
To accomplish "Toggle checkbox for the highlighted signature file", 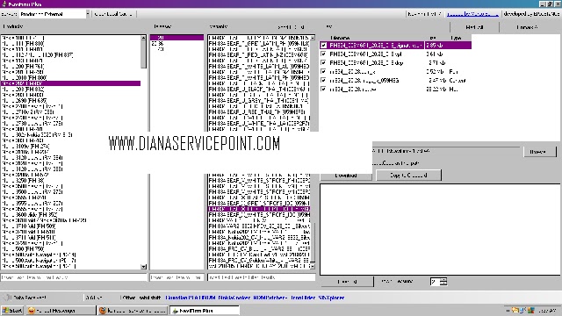I will pos(324,45).
